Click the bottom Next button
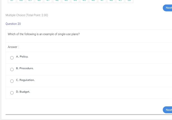Viewport: 172px width, 120px height. (168, 110)
